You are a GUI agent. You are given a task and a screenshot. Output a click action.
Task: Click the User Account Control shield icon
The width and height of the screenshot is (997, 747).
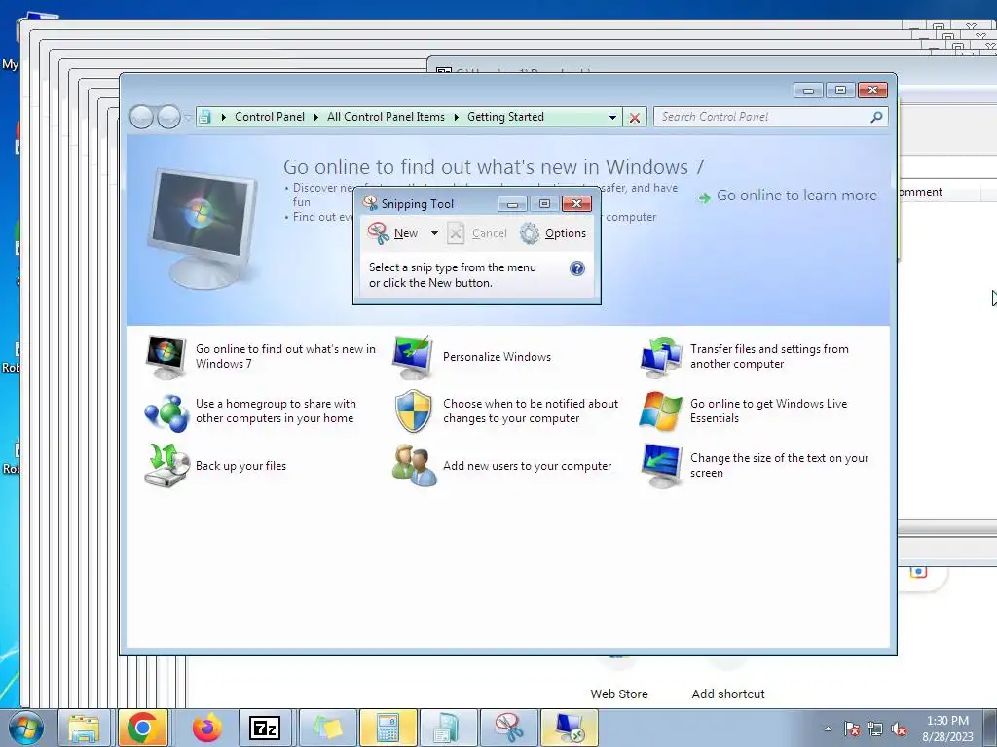[413, 411]
